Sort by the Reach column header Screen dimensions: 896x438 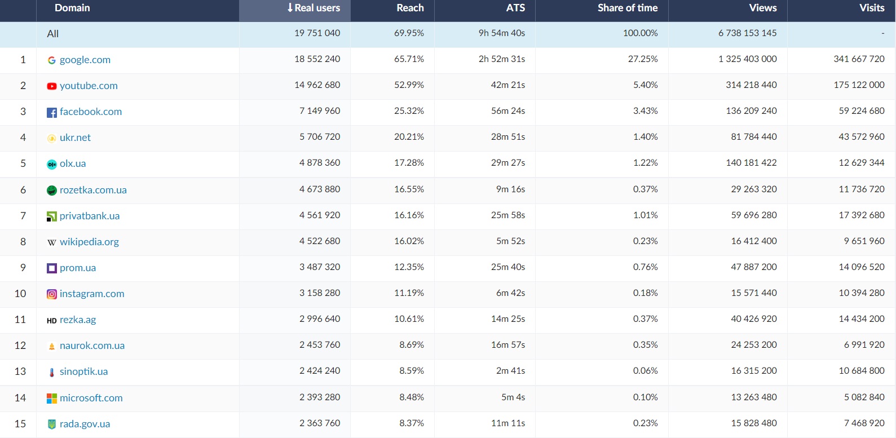tap(409, 8)
